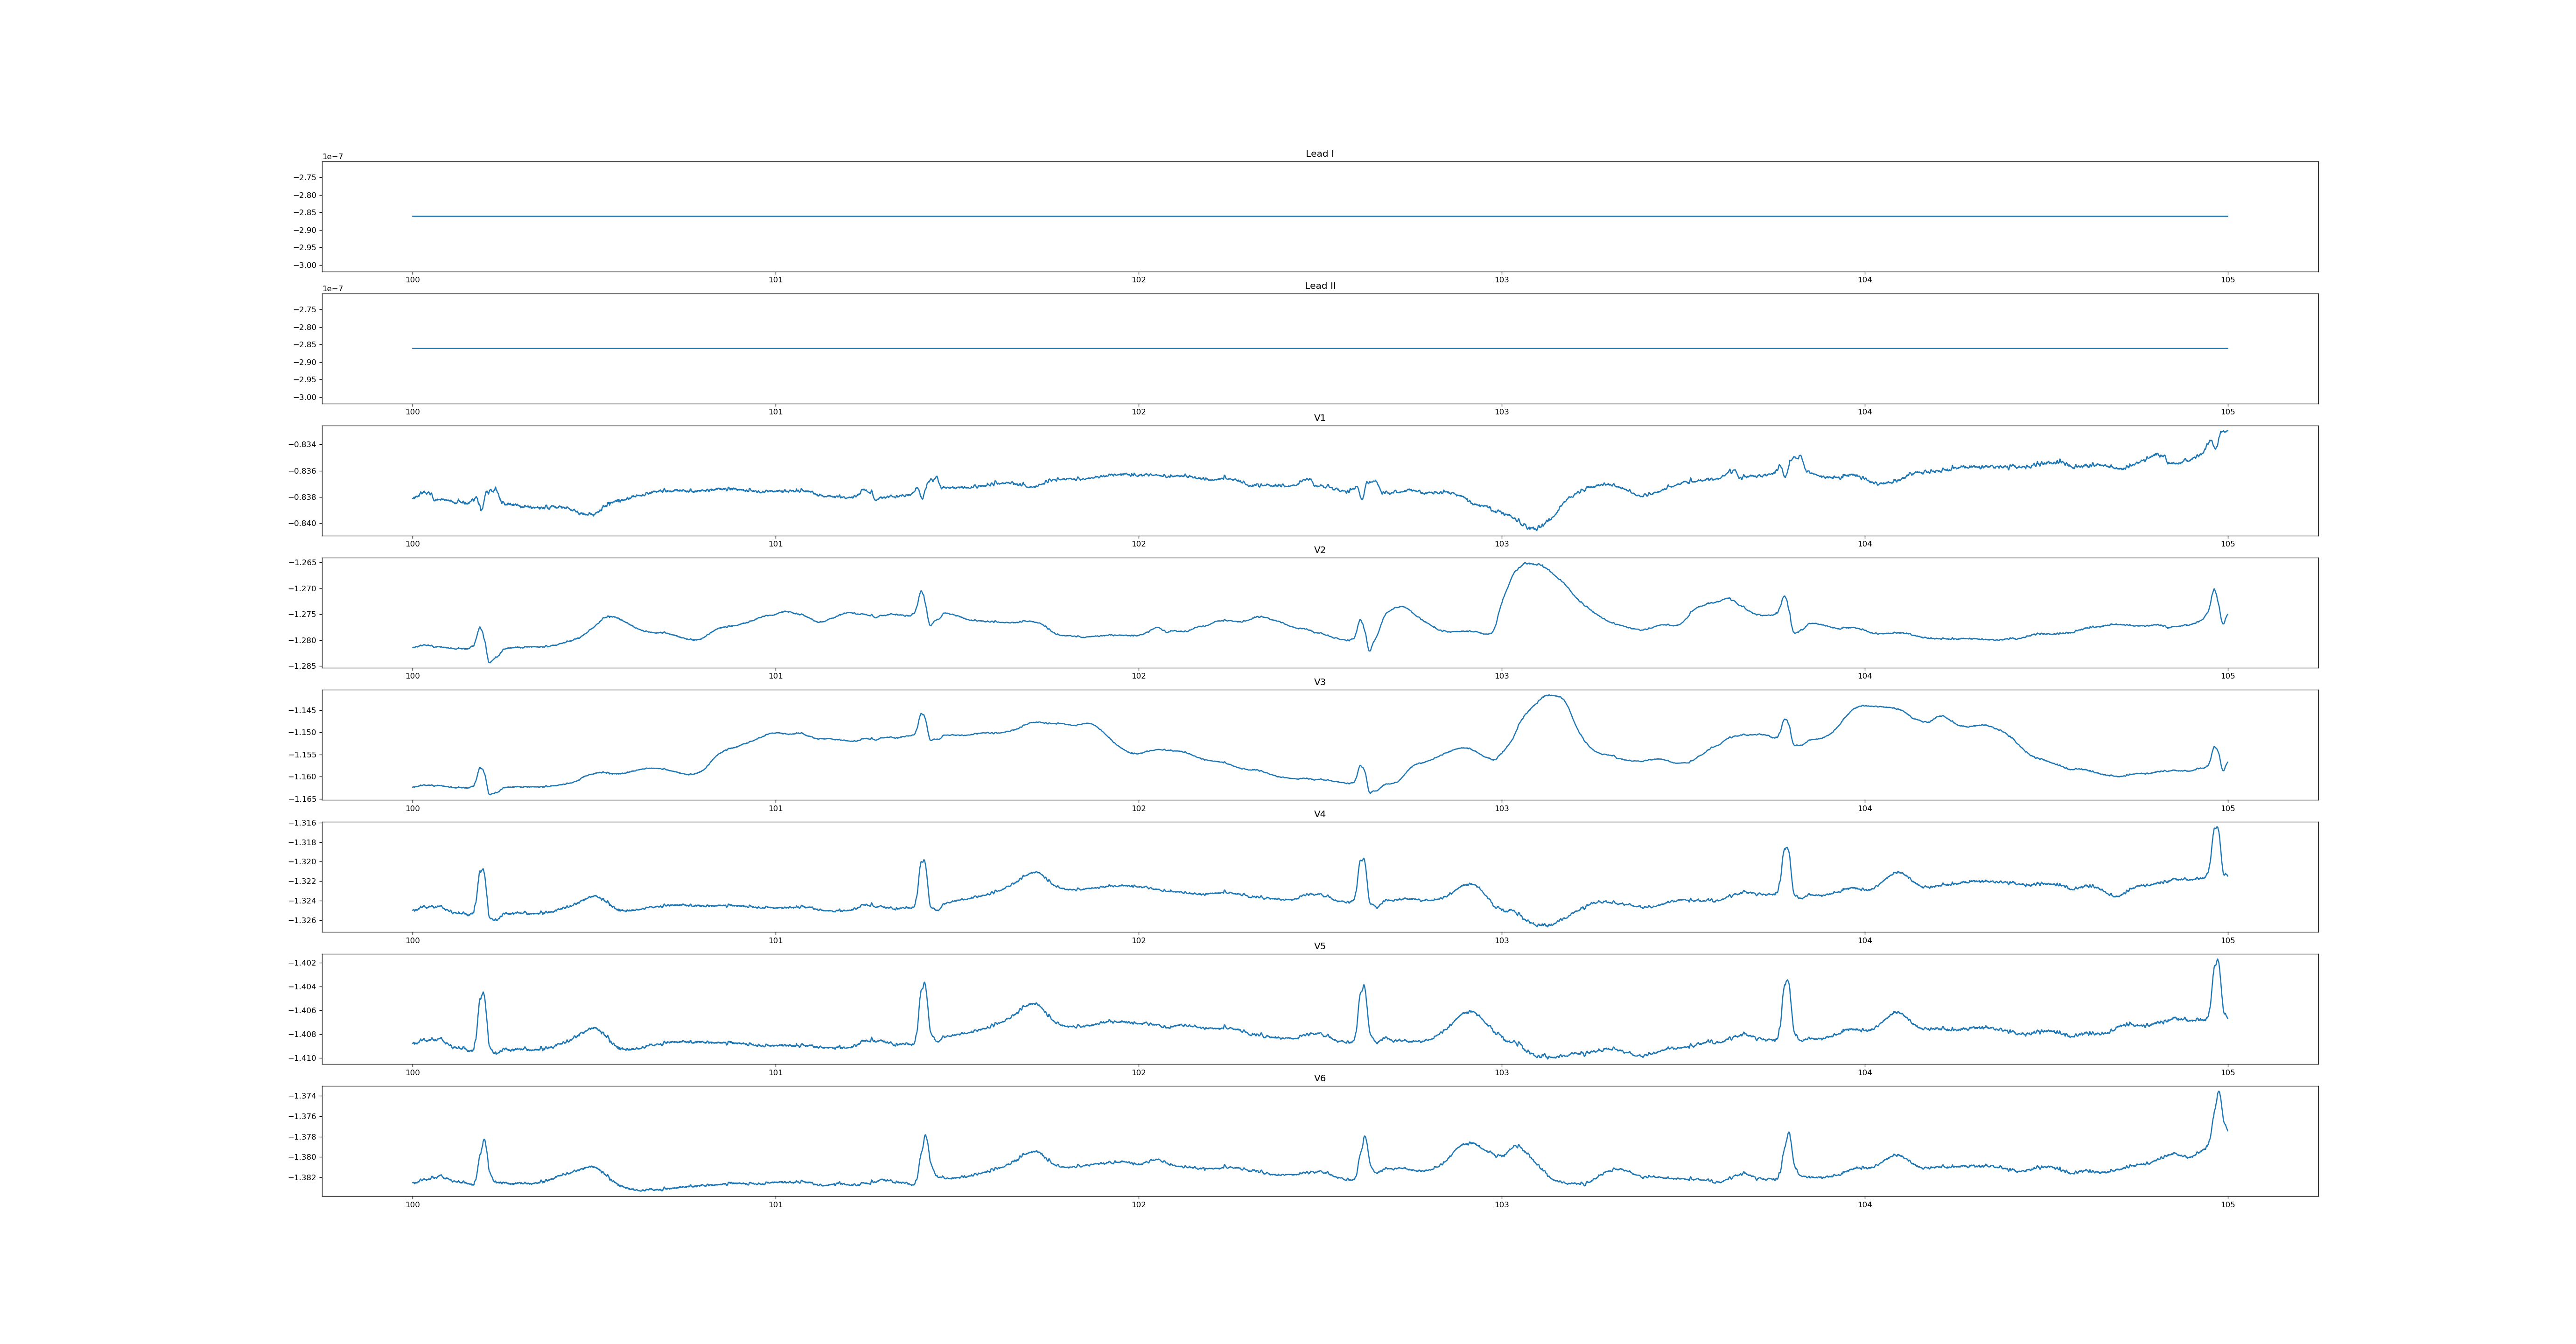Viewport: 2576px width, 1344px height.
Task: Click the -1.402 y-axis label on V5
Action: 303,963
